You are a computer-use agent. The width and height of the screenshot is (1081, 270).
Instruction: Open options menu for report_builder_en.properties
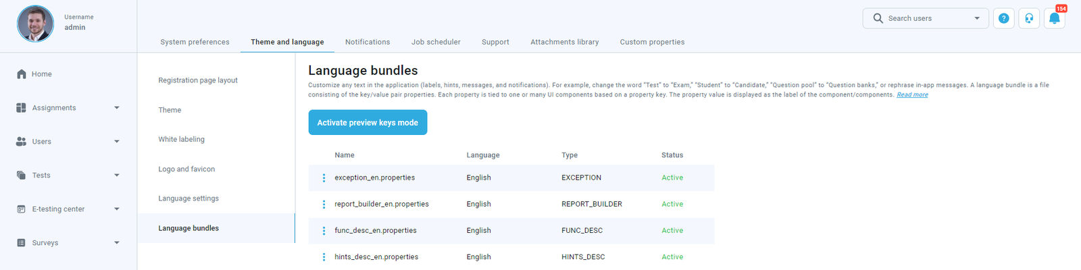point(324,205)
